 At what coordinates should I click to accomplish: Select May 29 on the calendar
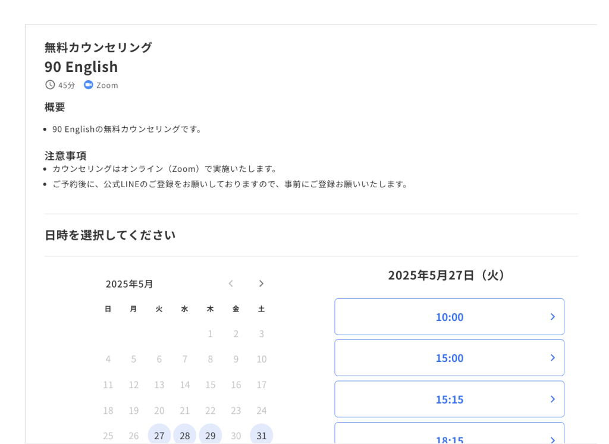211,435
